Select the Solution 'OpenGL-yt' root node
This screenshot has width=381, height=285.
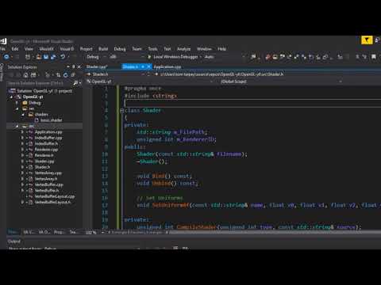pyautogui.click(x=44, y=91)
